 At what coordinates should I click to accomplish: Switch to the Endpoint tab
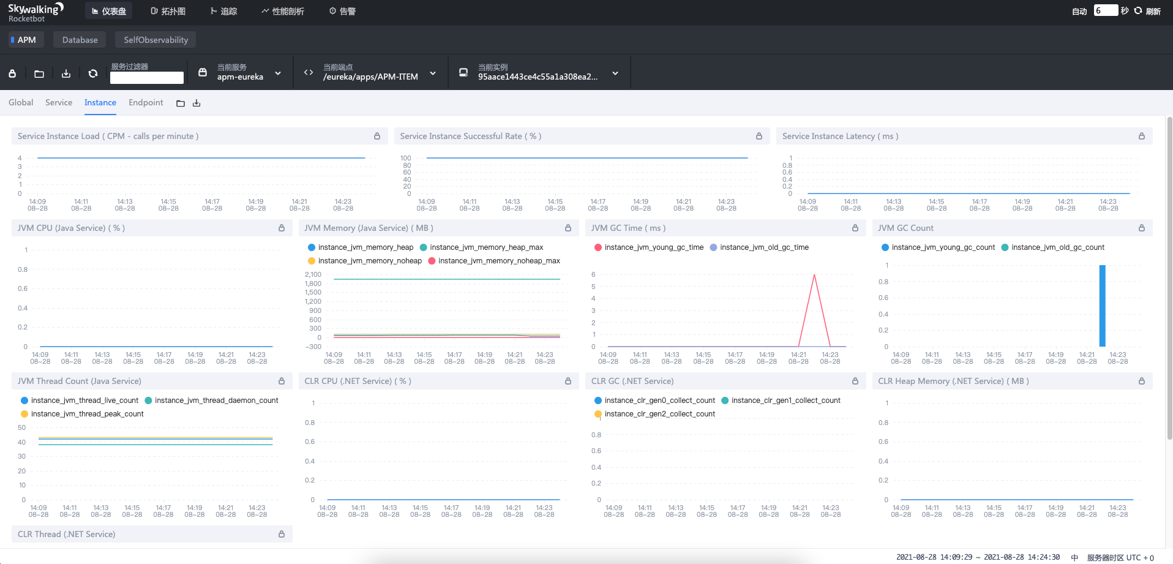146,103
